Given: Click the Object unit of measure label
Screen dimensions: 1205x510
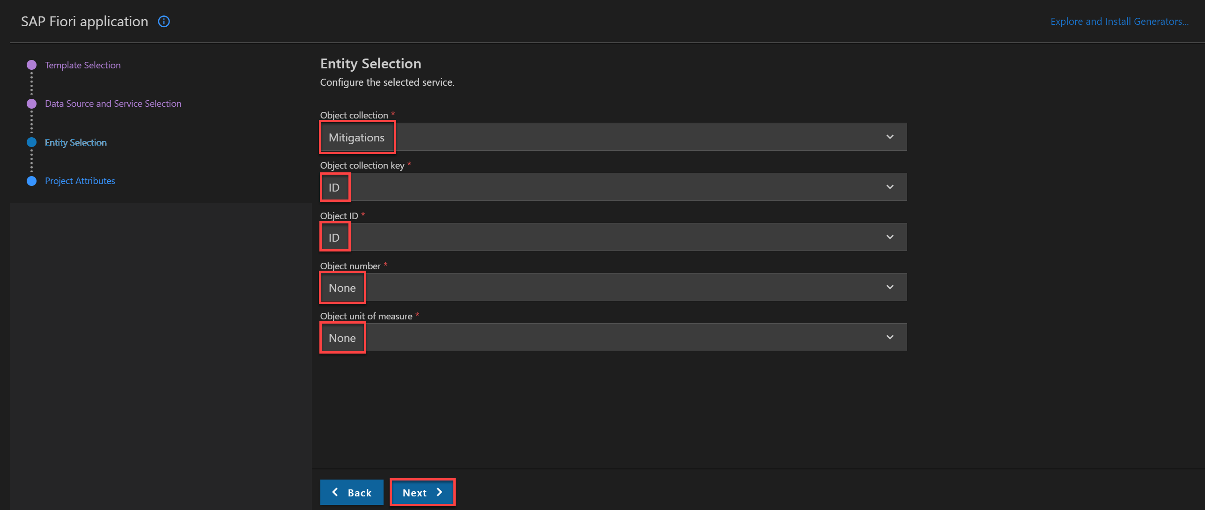Looking at the screenshot, I should pos(366,316).
